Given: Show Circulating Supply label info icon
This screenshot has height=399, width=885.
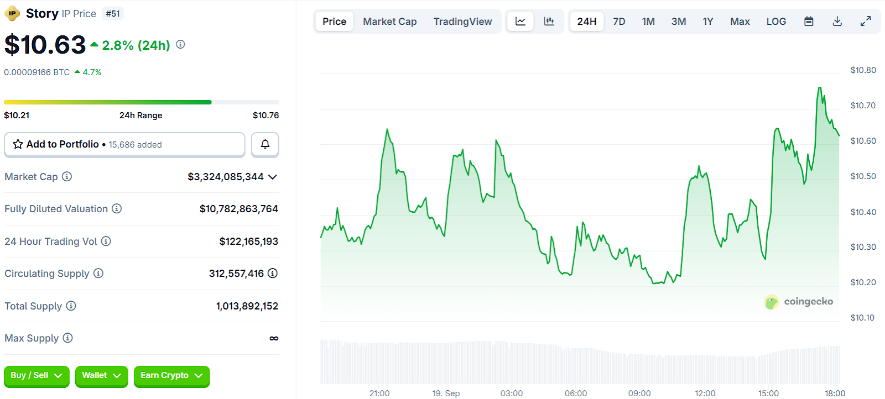Looking at the screenshot, I should pos(98,273).
